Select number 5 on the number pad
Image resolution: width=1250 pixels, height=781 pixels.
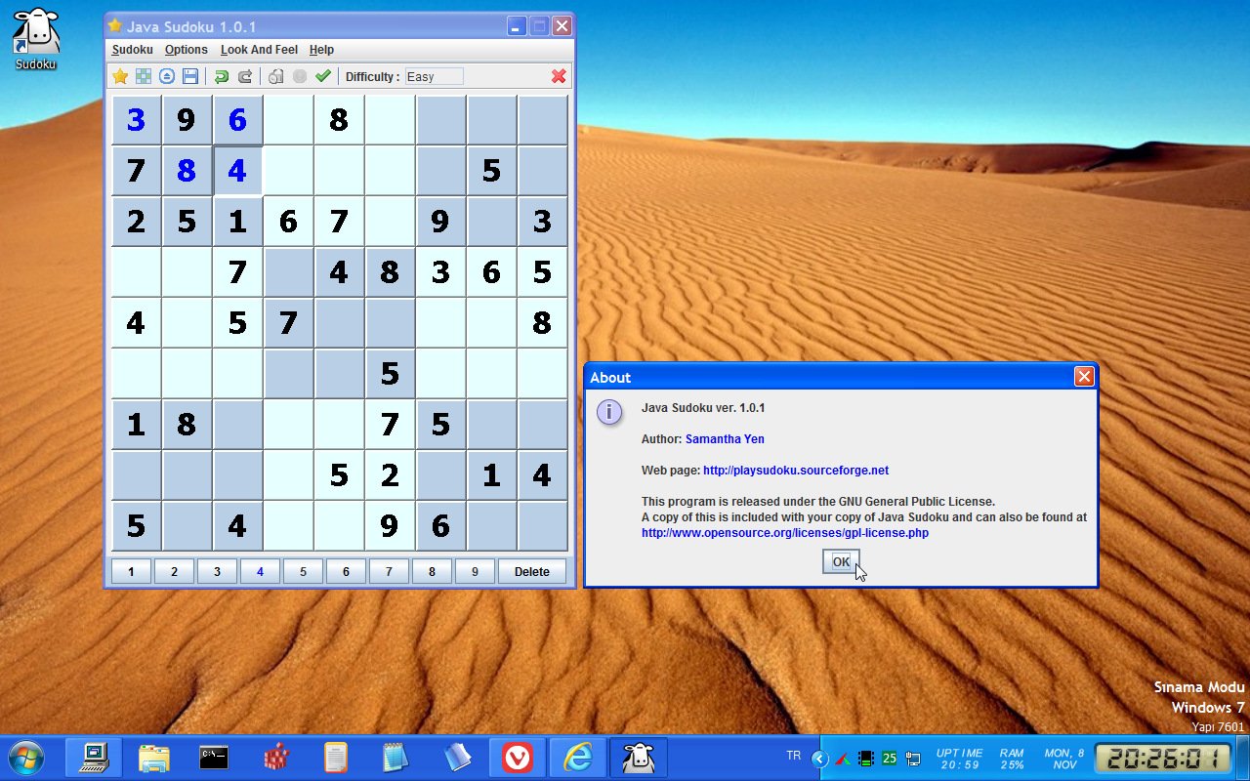point(303,571)
